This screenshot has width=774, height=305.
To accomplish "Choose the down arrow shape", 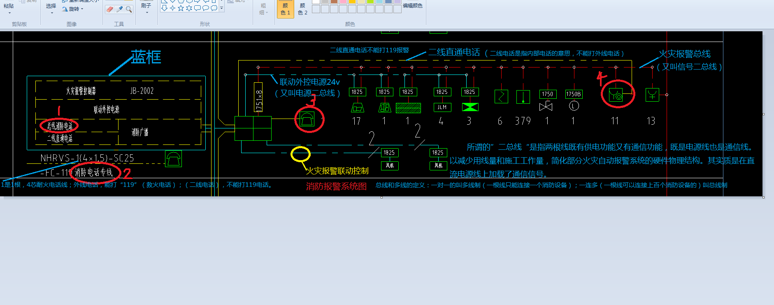I will (164, 8).
